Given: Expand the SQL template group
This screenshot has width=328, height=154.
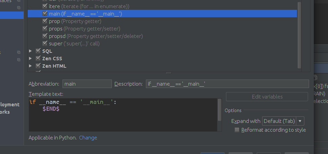Looking at the screenshot, I should pos(30,51).
